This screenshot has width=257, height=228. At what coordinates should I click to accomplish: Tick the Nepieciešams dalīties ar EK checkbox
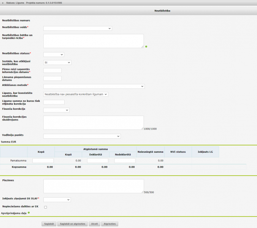tap(46, 207)
